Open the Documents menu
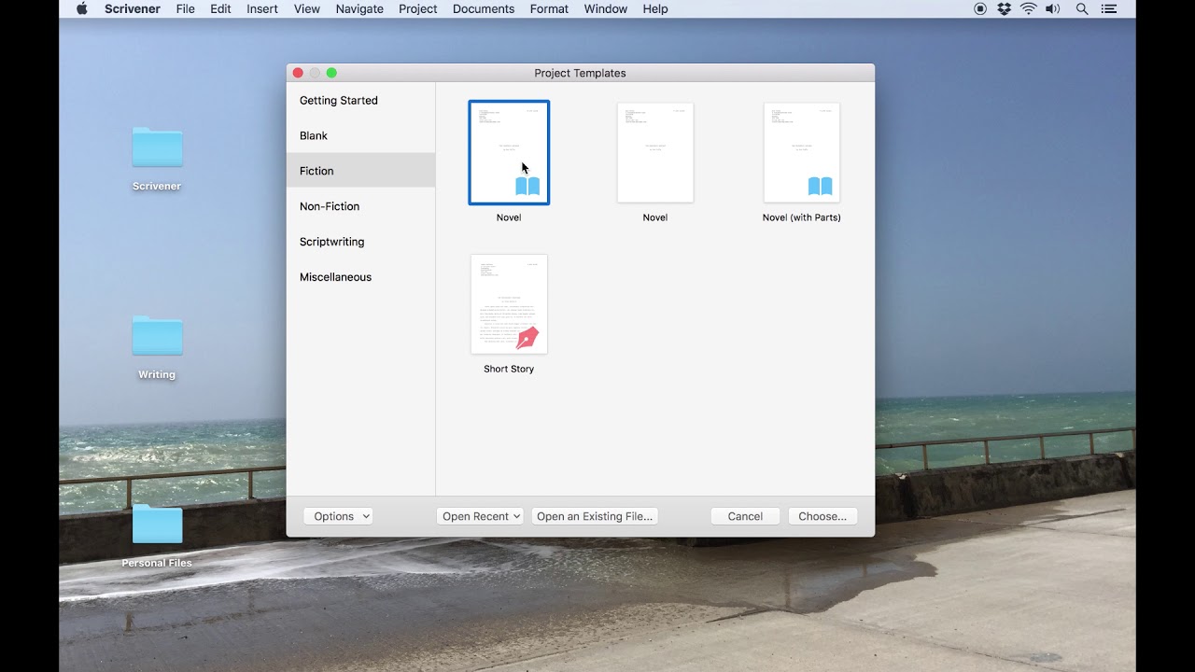 484,8
